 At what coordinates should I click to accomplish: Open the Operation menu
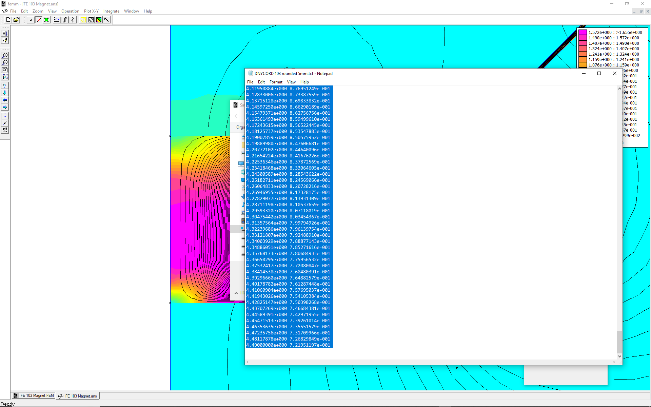pos(70,11)
